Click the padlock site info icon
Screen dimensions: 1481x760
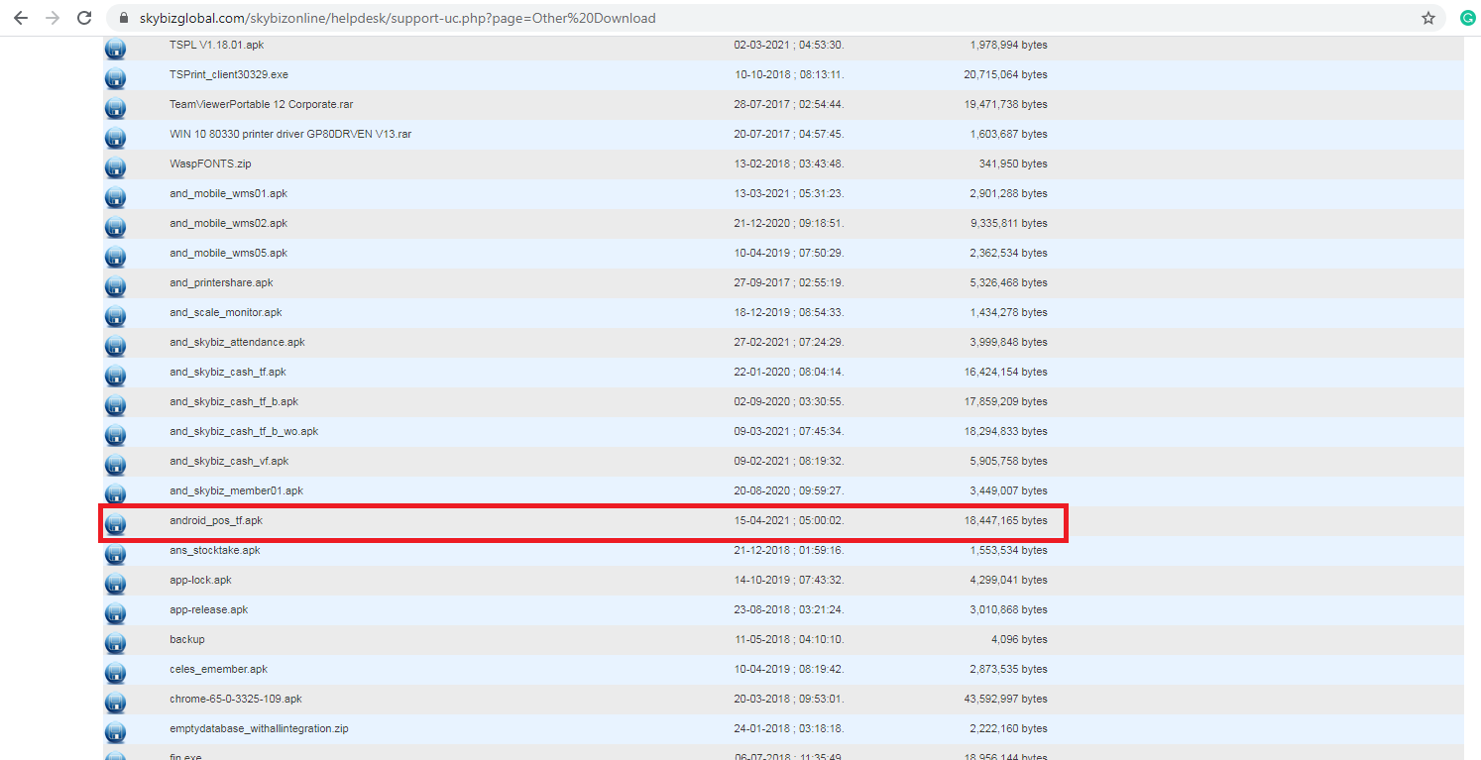click(x=124, y=19)
